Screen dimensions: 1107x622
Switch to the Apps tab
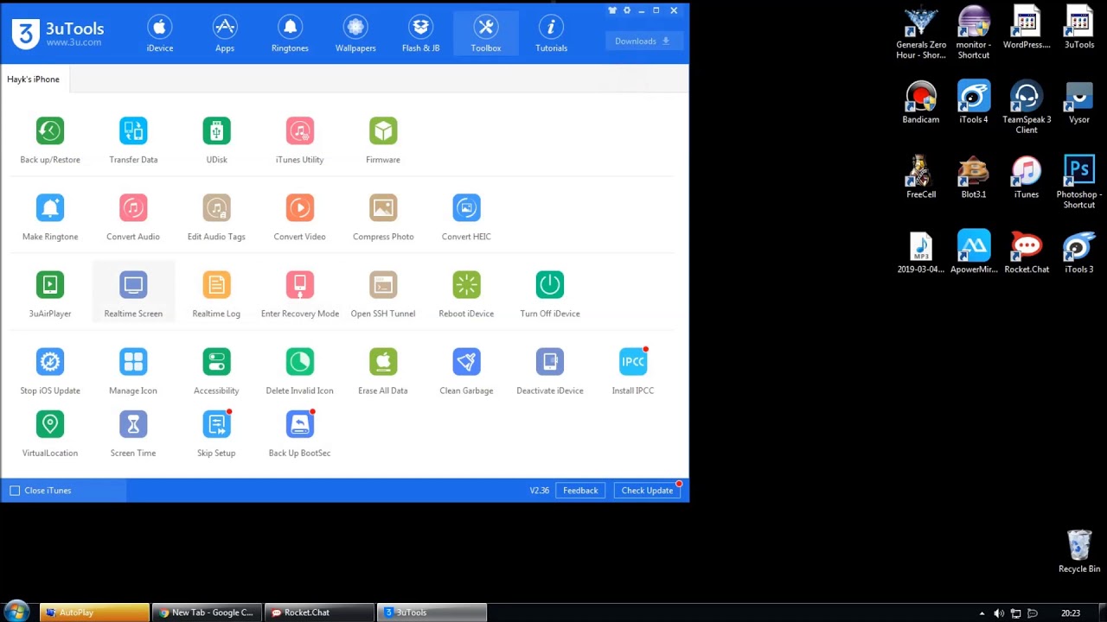225,34
